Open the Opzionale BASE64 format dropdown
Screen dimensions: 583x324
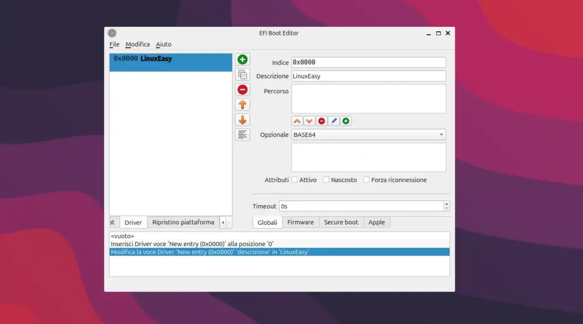tap(368, 134)
